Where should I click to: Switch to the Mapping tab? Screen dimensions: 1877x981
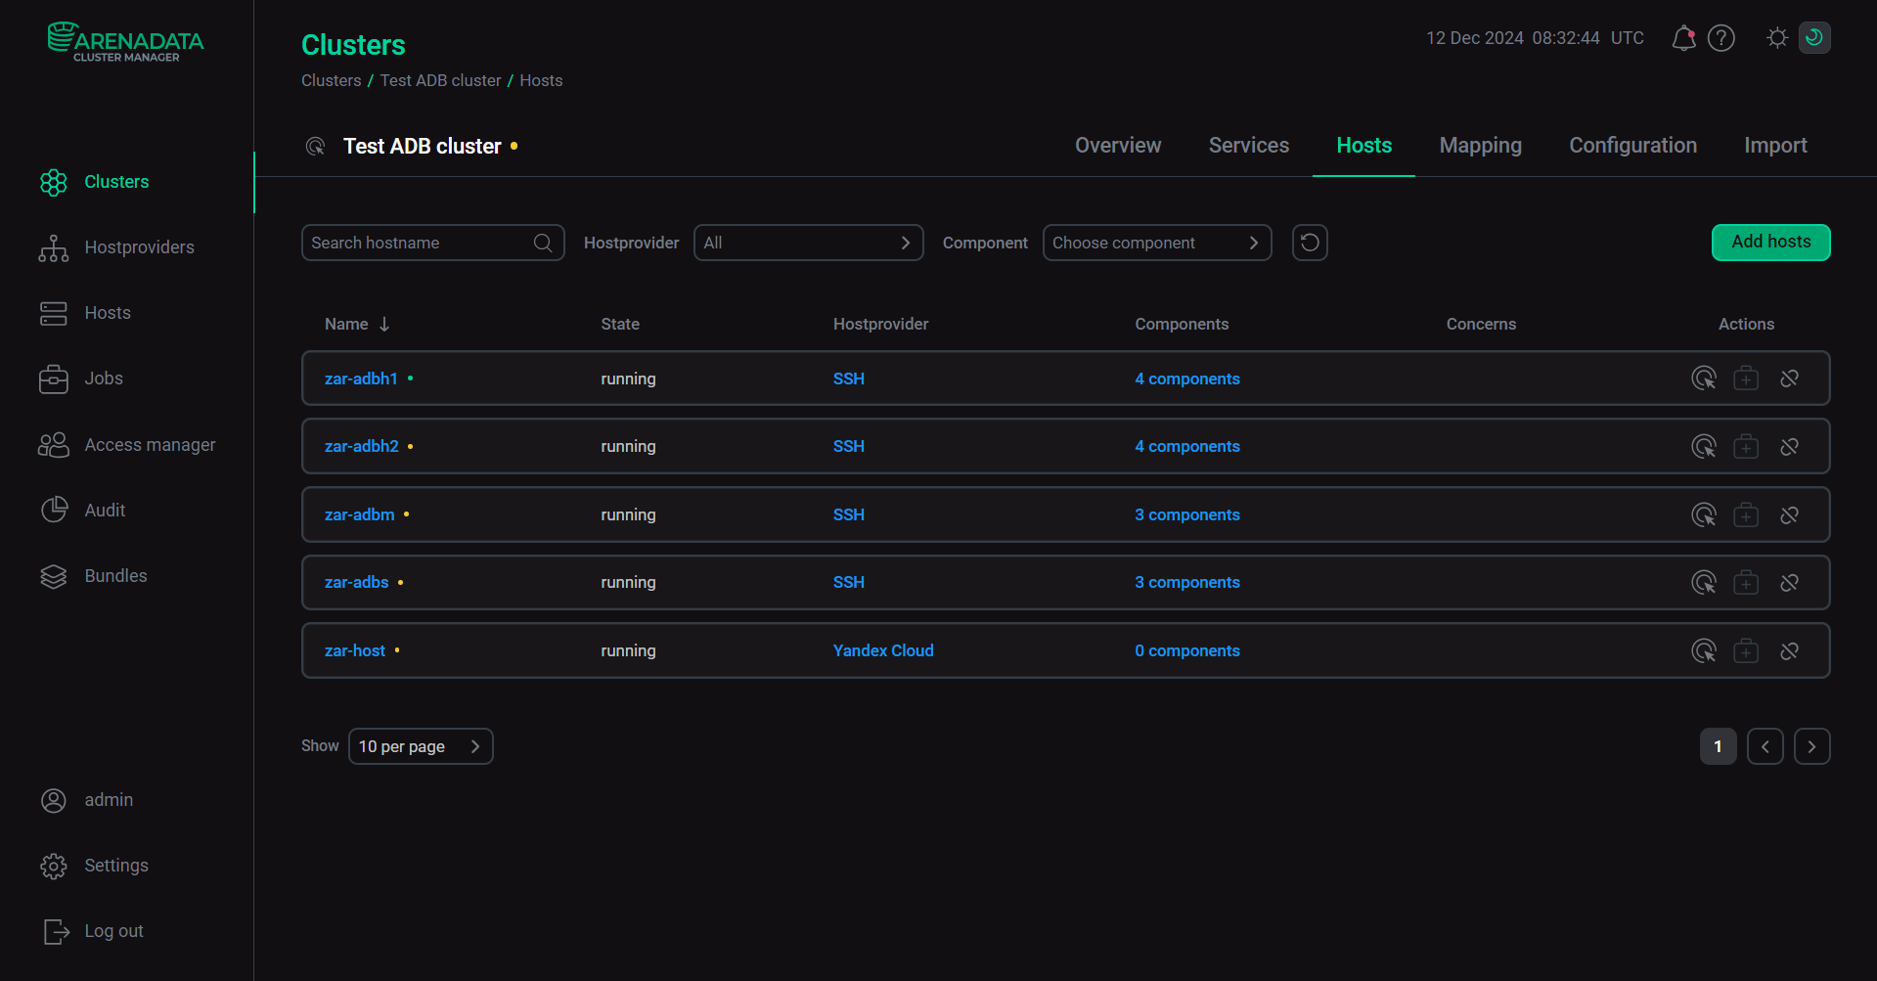1480,146
